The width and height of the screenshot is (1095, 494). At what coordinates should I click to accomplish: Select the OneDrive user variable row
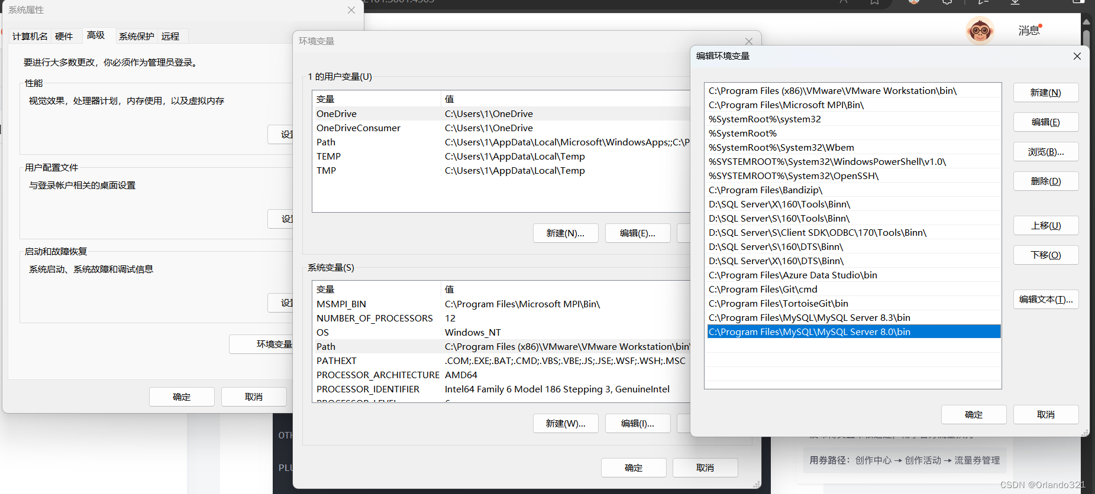502,113
